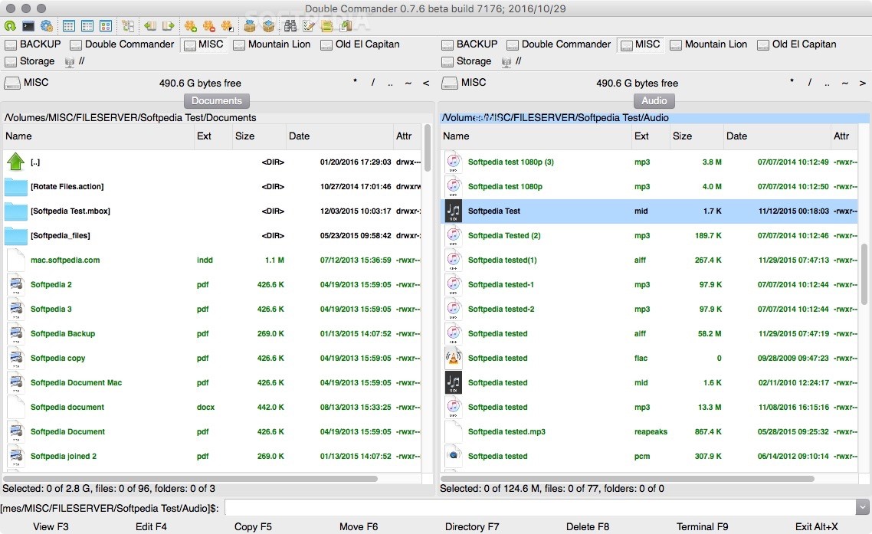Select Mountain Lion drive in left panel
The width and height of the screenshot is (872, 534).
pyautogui.click(x=272, y=44)
